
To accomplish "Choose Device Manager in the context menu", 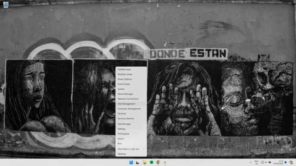I will [125, 94].
